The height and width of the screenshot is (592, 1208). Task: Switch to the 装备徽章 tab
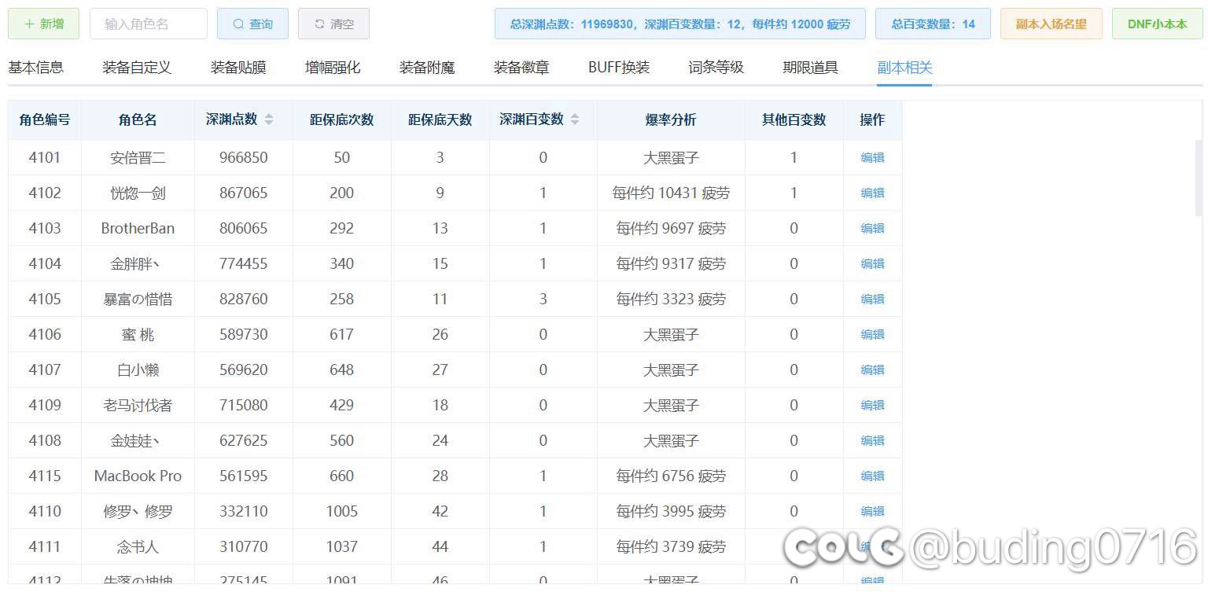[x=521, y=68]
